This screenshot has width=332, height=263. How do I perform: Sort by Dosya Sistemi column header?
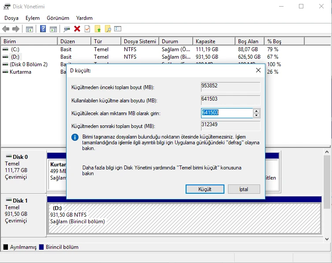point(140,41)
